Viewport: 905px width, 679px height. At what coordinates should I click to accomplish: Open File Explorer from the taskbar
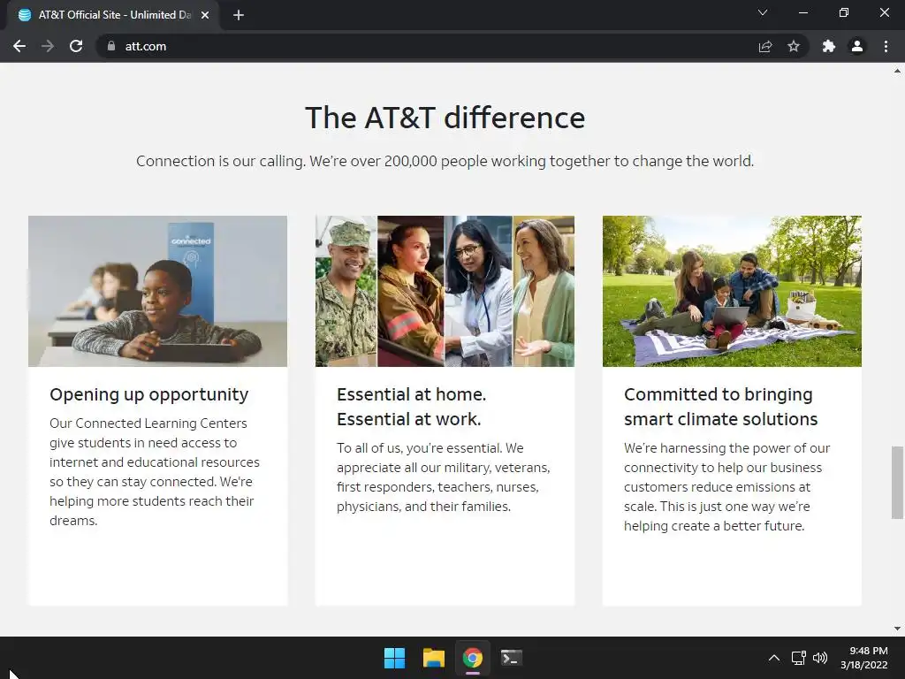tap(433, 658)
